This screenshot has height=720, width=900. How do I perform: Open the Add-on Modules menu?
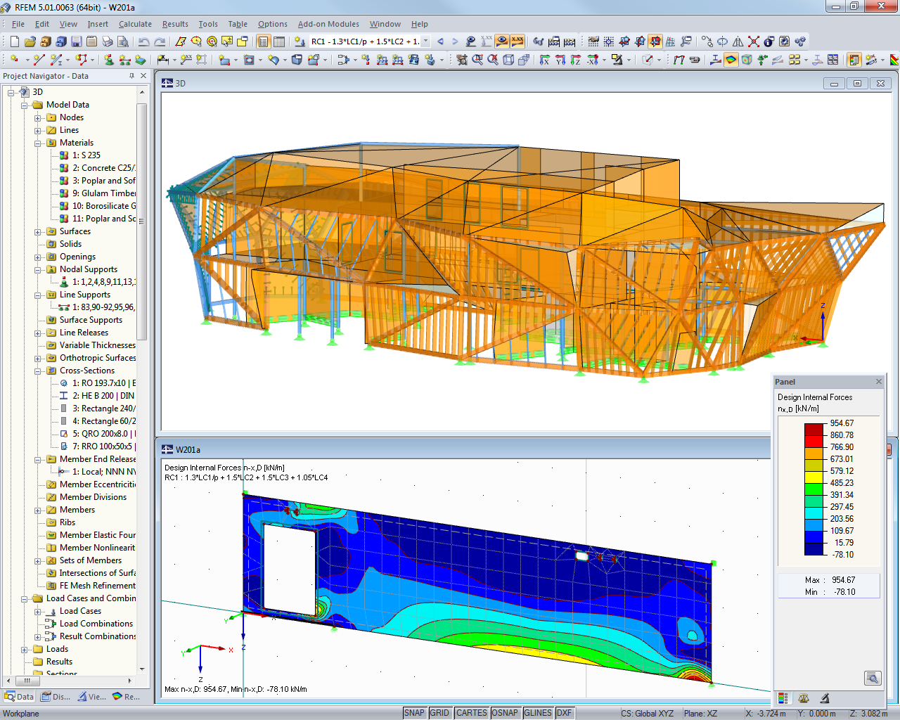tap(328, 23)
